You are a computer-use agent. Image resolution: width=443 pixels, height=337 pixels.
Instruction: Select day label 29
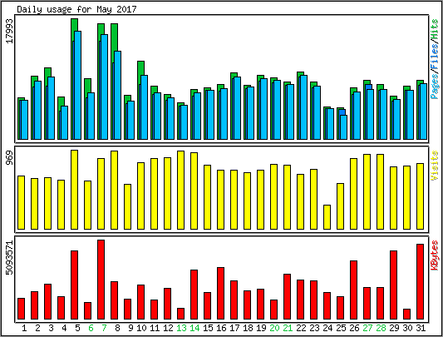pyautogui.click(x=394, y=328)
